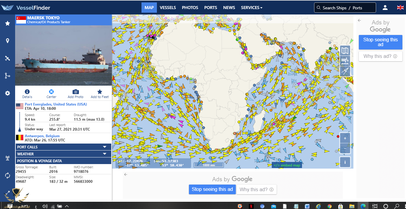Image resolution: width=406 pixels, height=209 pixels.
Task: Click the Add Photo camera icon
Action: pyautogui.click(x=76, y=92)
